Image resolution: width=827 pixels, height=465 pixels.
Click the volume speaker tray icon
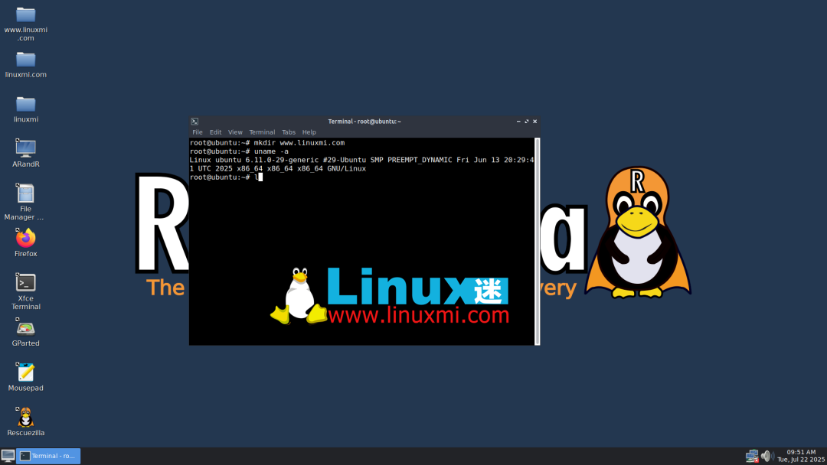coord(767,456)
